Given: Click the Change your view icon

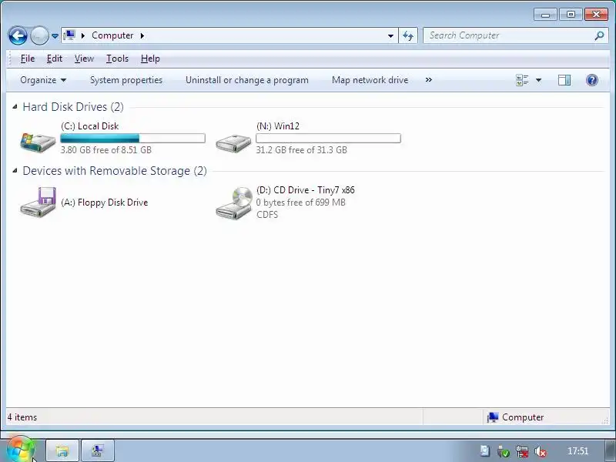Looking at the screenshot, I should point(522,80).
